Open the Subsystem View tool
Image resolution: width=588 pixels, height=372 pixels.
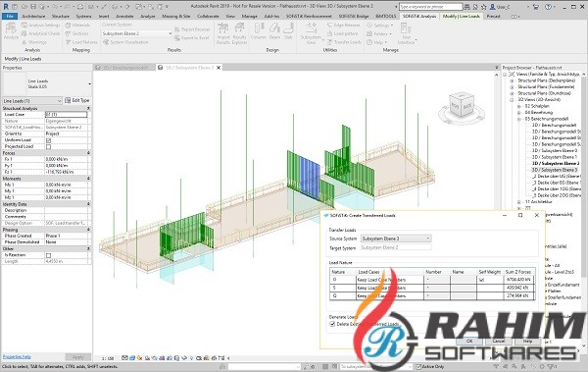pyautogui.click(x=311, y=33)
